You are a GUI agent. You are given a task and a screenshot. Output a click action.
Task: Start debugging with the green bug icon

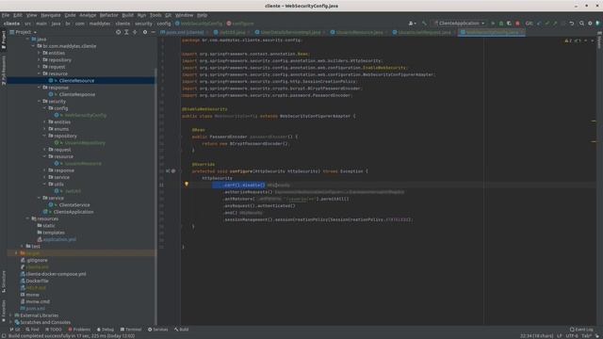(x=501, y=24)
